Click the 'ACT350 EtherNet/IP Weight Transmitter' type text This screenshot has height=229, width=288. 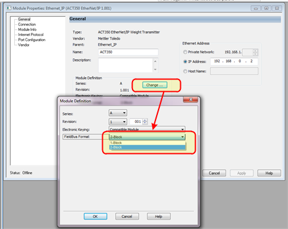tap(129, 32)
